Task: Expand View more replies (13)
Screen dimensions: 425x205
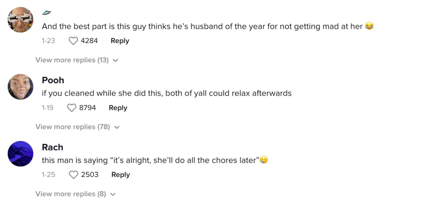Action: [72, 60]
